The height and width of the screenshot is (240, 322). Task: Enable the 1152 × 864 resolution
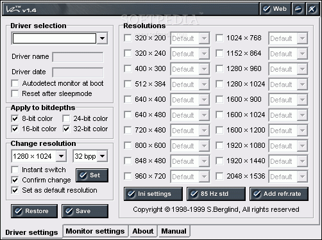pyautogui.click(x=219, y=54)
